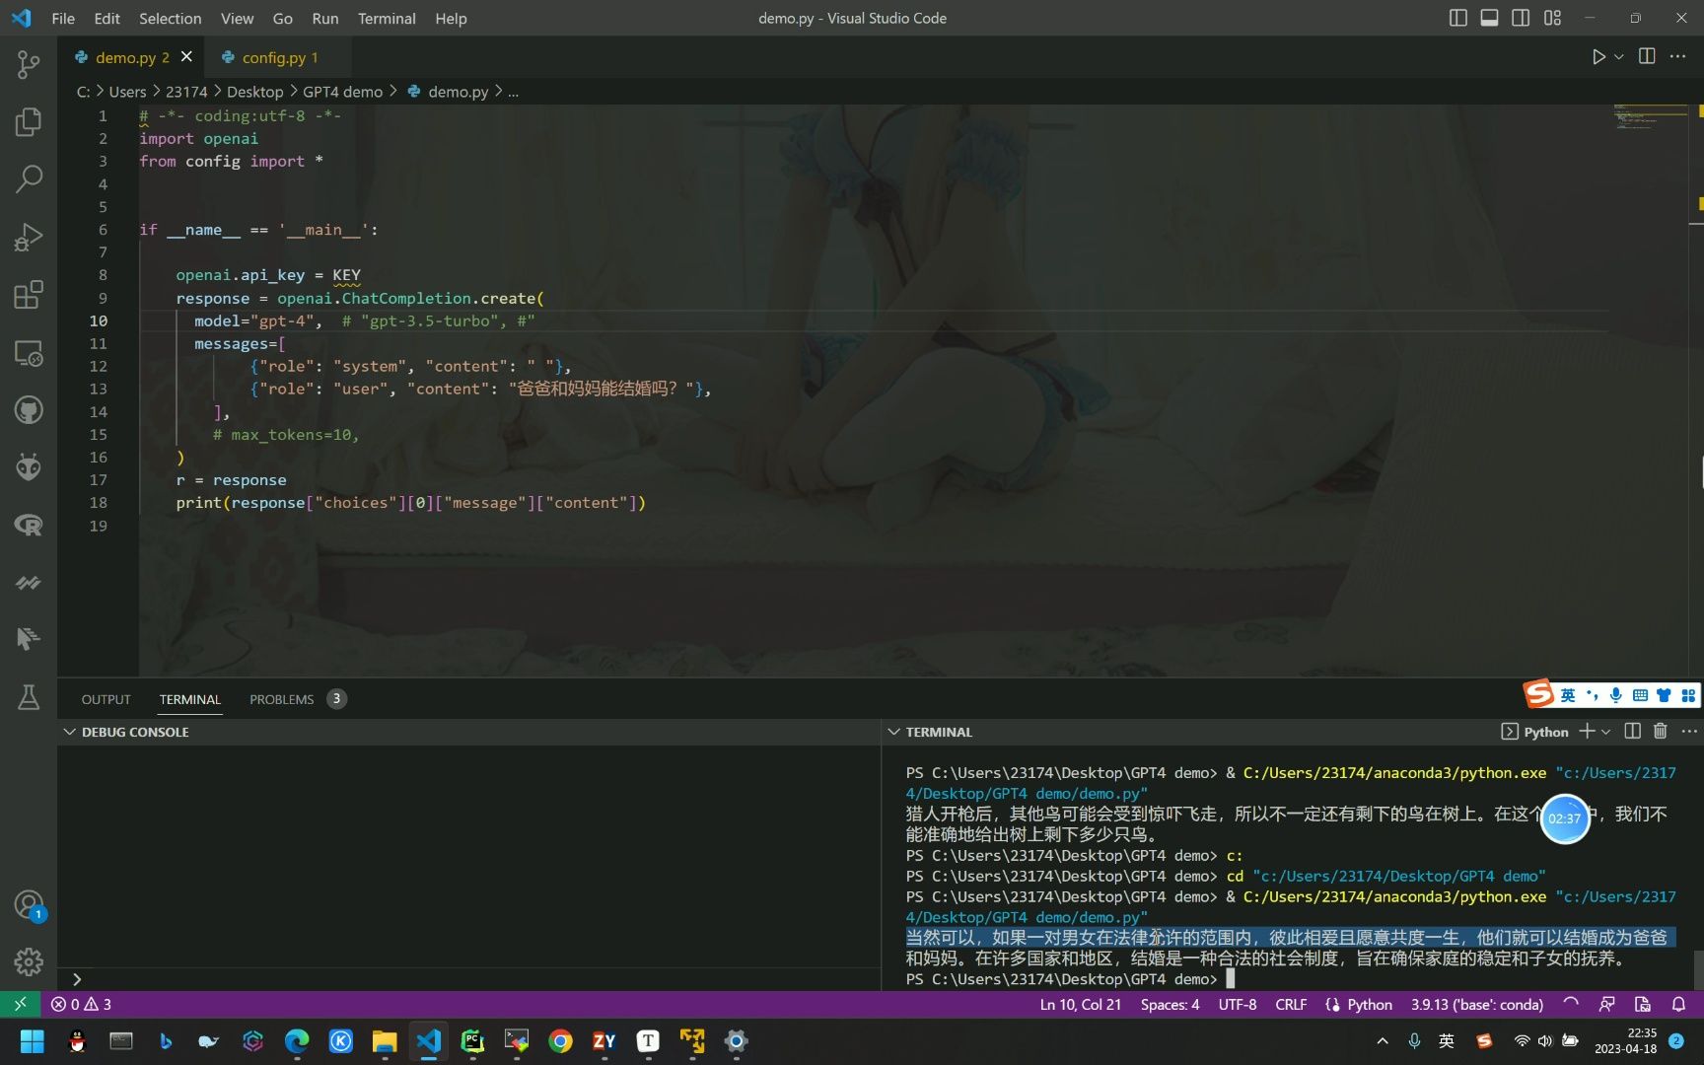Image resolution: width=1704 pixels, height=1065 pixels.
Task: Toggle the secondary side bar layout
Action: tap(1521, 18)
